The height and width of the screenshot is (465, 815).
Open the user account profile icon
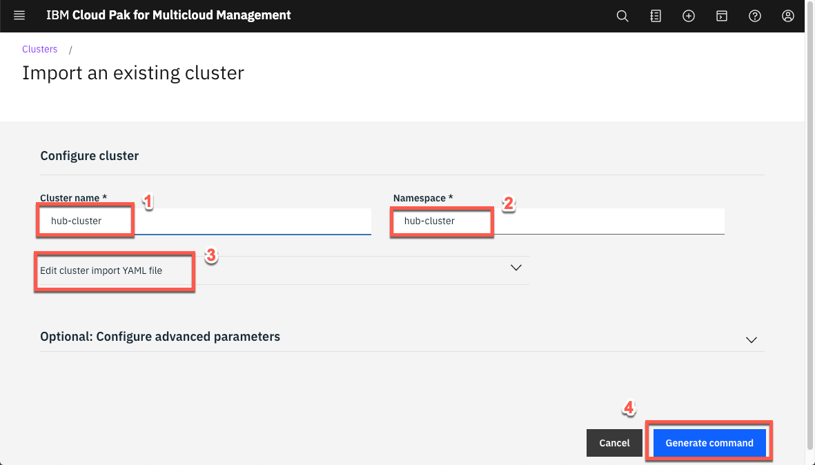pyautogui.click(x=787, y=15)
